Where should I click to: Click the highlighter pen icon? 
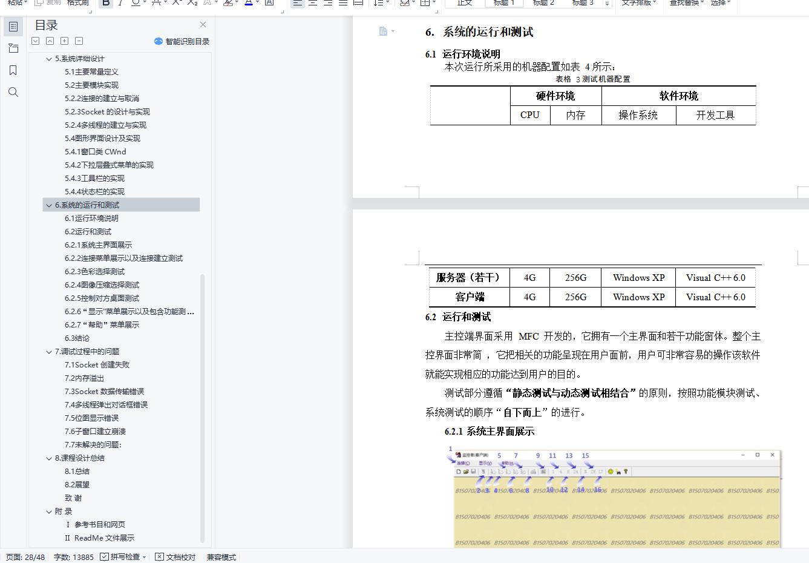point(228,2)
